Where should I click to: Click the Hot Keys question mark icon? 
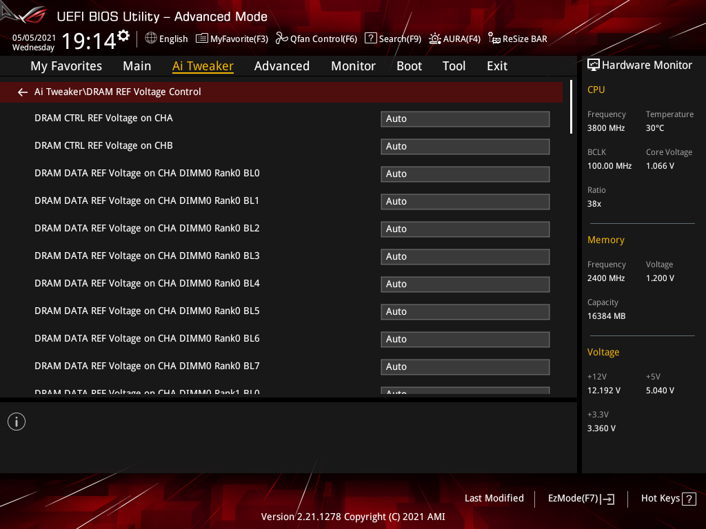click(x=689, y=499)
